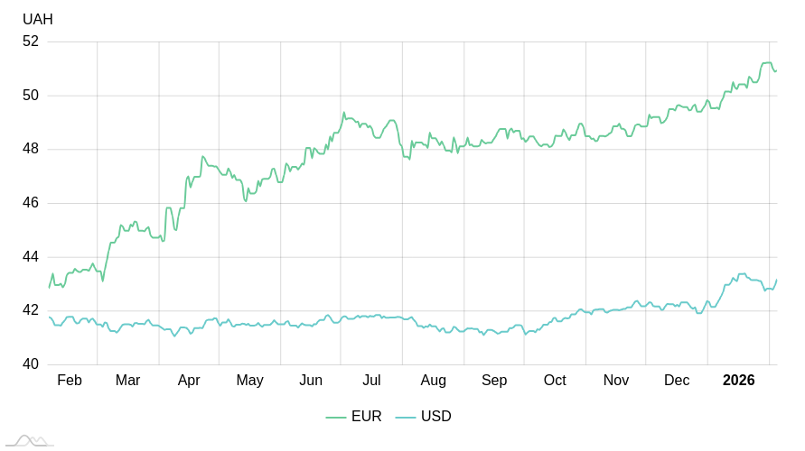Click the 52 value axis label
Screen dimensions: 805x451
(x=31, y=41)
